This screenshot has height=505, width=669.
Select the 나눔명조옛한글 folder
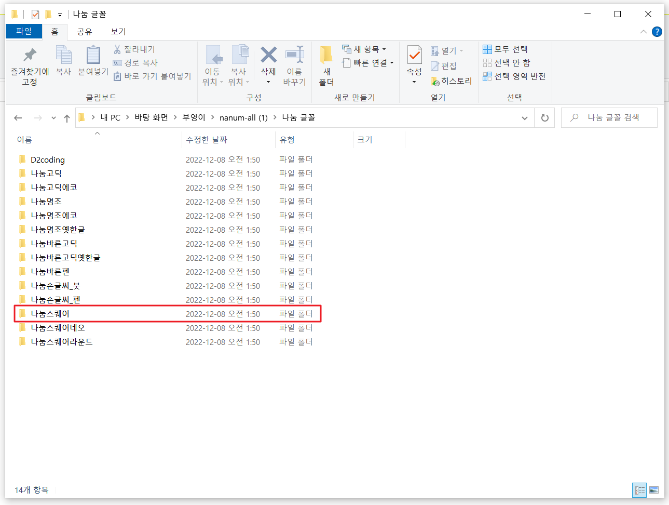58,230
